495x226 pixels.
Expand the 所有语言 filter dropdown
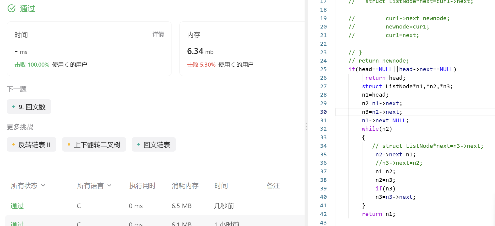point(94,186)
